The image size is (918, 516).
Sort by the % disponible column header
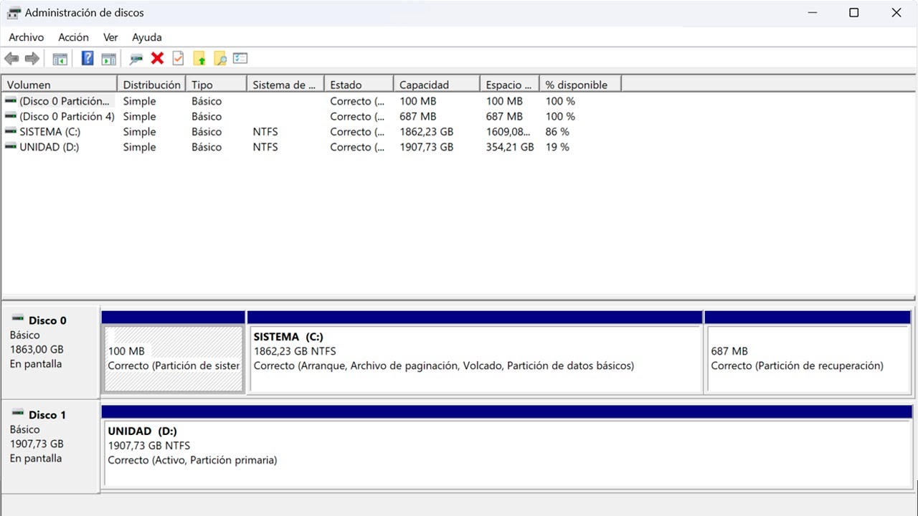[580, 85]
